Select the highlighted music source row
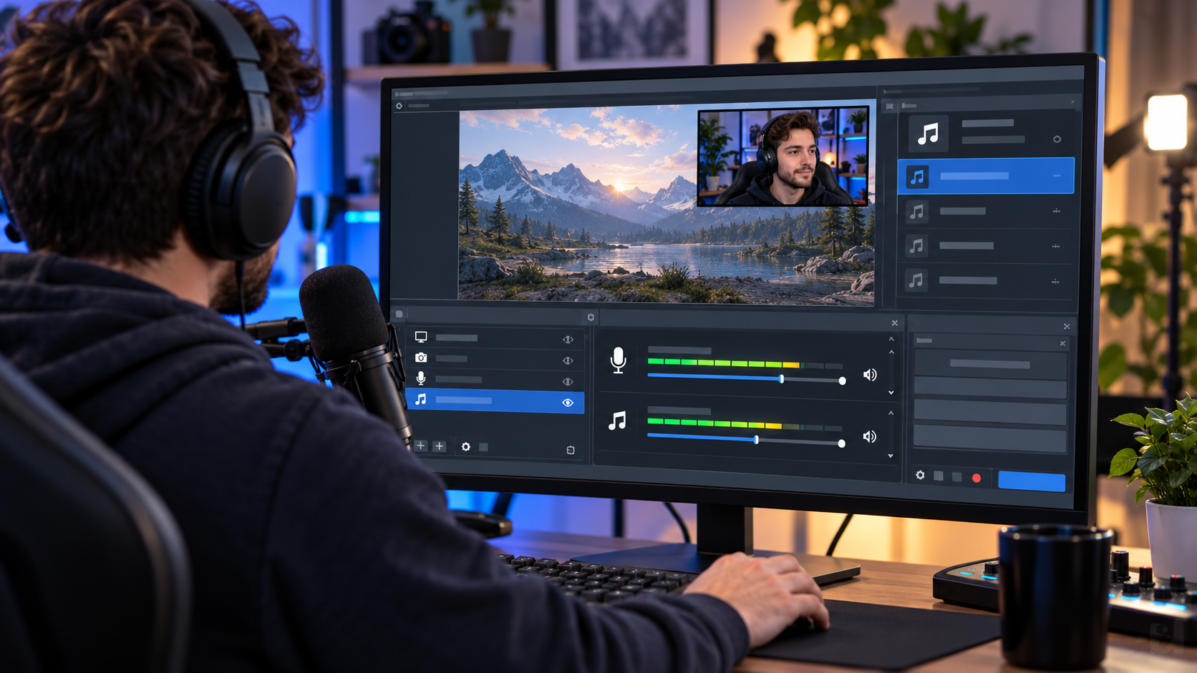 tap(495, 401)
